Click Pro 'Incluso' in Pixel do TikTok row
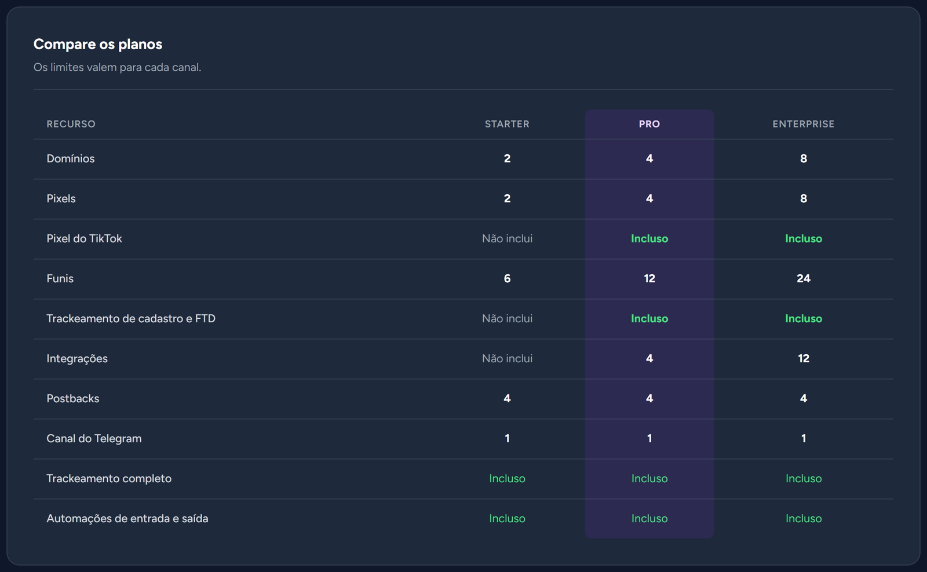The image size is (927, 572). click(x=649, y=238)
